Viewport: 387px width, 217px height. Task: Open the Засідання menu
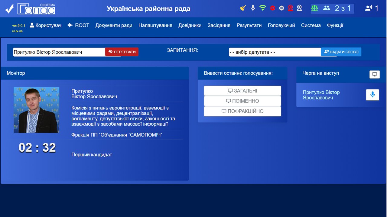click(x=219, y=25)
